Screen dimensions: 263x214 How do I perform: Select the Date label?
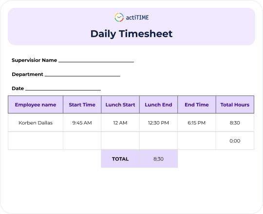pyautogui.click(x=18, y=89)
